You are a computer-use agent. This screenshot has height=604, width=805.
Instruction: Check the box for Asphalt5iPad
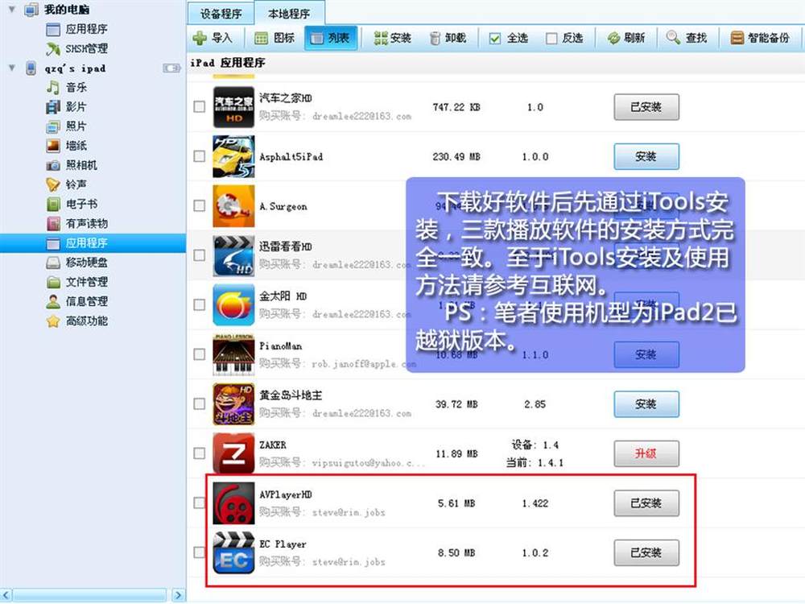click(x=199, y=156)
